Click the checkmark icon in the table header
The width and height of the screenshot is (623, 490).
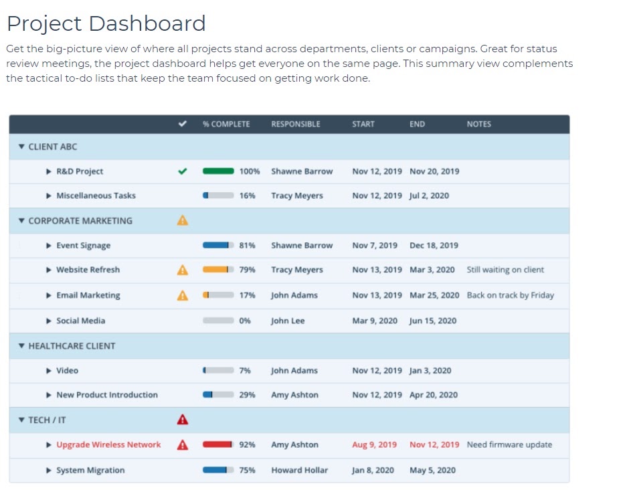(182, 124)
